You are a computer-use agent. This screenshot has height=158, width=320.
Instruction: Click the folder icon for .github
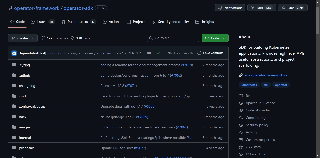point(14,75)
